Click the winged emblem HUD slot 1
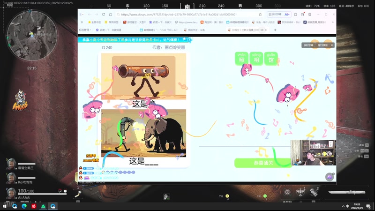375x211 pixels. click(x=300, y=192)
